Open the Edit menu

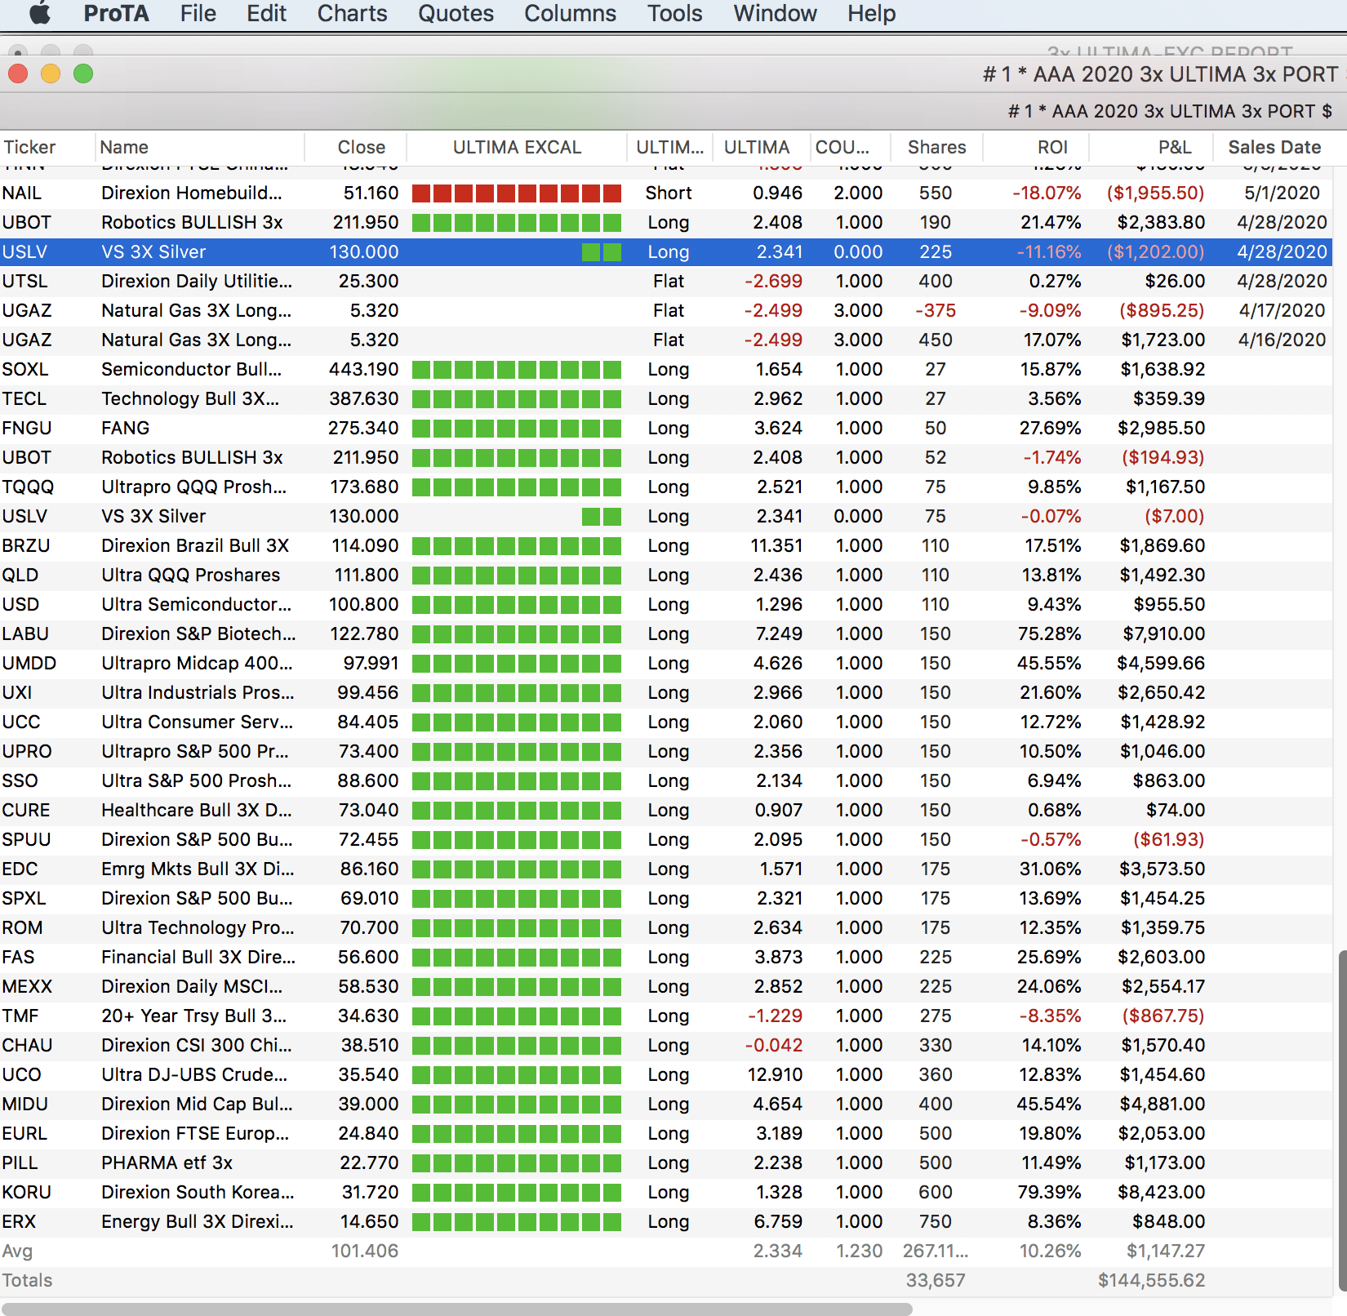click(x=266, y=13)
